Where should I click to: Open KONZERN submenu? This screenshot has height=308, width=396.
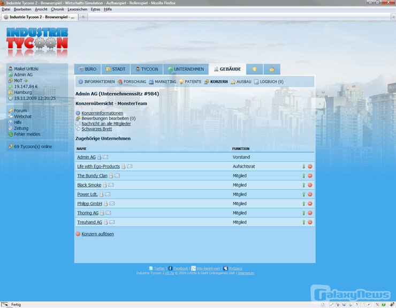(216, 81)
